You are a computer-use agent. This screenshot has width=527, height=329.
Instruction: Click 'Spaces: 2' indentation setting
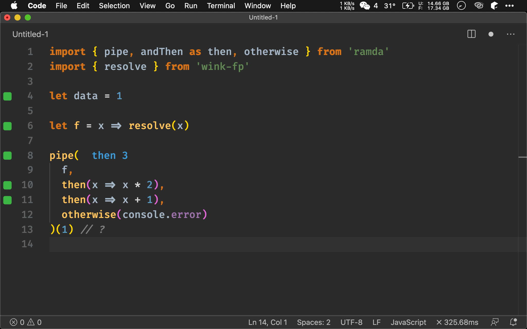(x=314, y=322)
